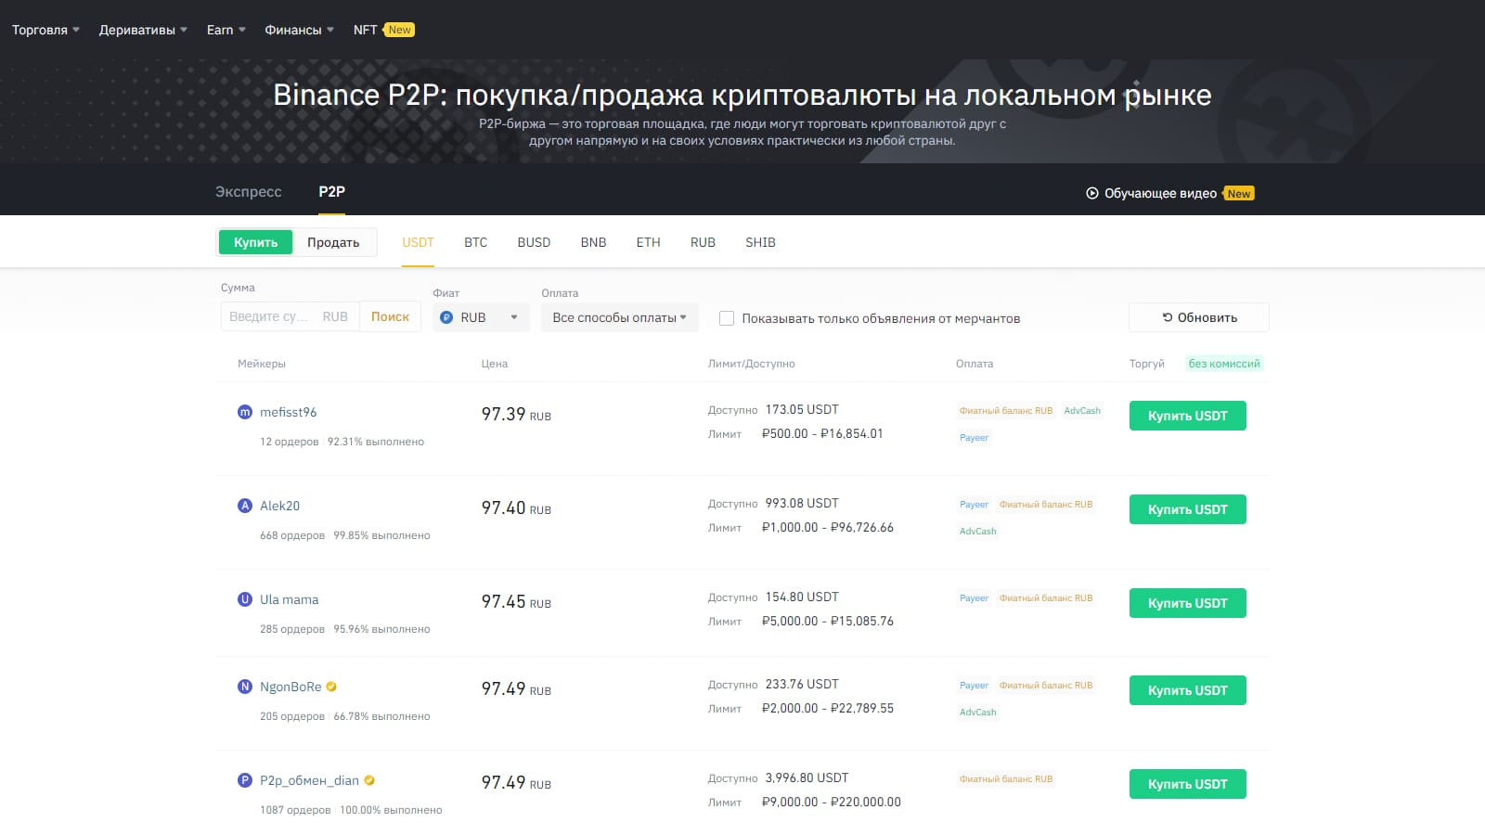
Task: Click the New badge next to NFT
Action: (399, 30)
